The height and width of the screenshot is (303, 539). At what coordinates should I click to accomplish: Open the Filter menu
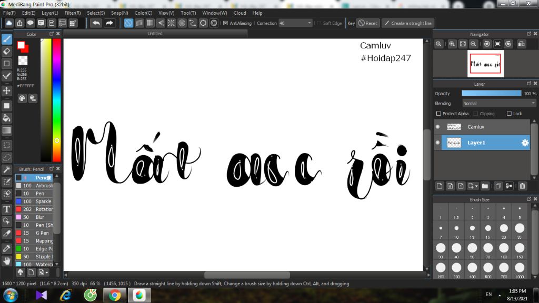click(73, 13)
